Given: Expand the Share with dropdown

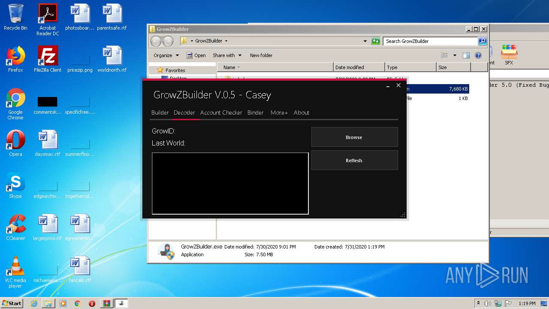Looking at the screenshot, I should (227, 55).
